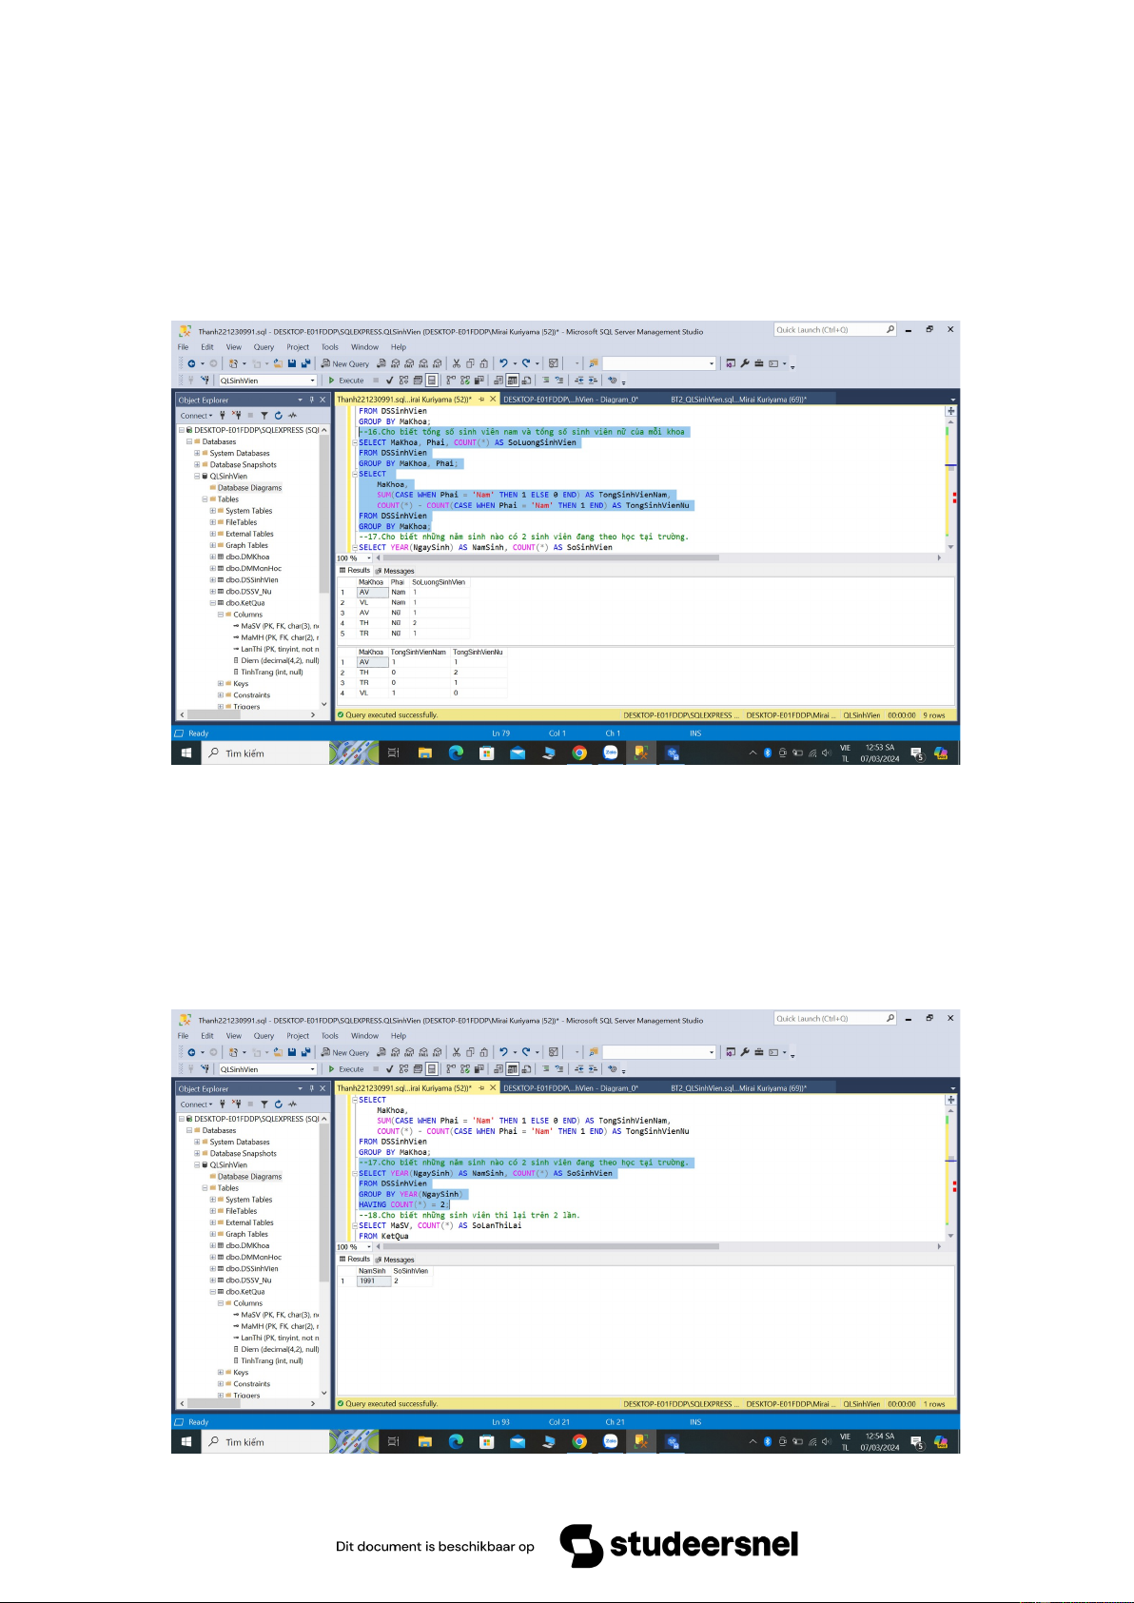Collapse dbo.KetQua table node in upper tree
This screenshot has width=1134, height=1603.
pyautogui.click(x=212, y=603)
